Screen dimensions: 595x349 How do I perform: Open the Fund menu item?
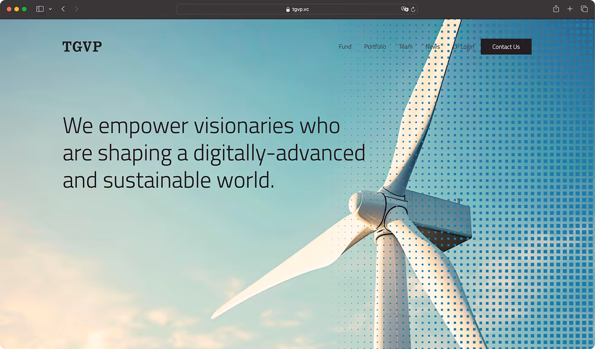(345, 47)
